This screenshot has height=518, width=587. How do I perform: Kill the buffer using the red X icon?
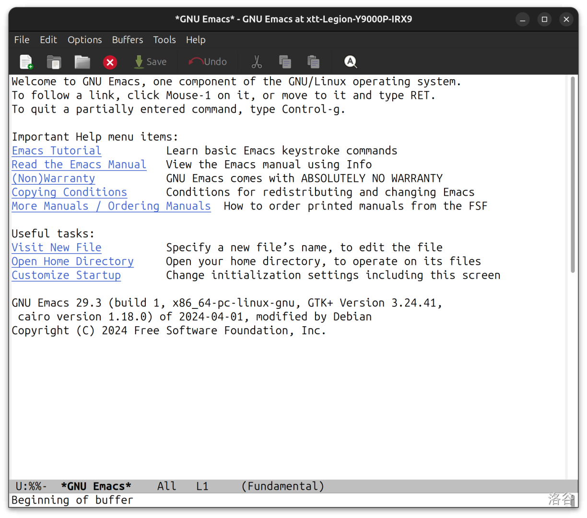(110, 62)
